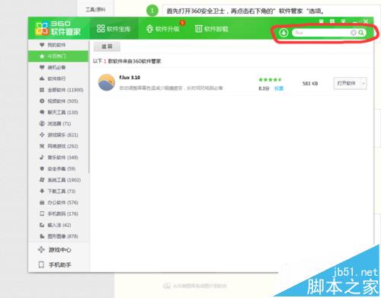This screenshot has width=381, height=298.
Task: Click the f.lux star rating
Action: coord(270,79)
